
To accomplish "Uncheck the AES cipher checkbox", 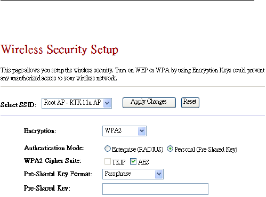I will click(x=133, y=161).
